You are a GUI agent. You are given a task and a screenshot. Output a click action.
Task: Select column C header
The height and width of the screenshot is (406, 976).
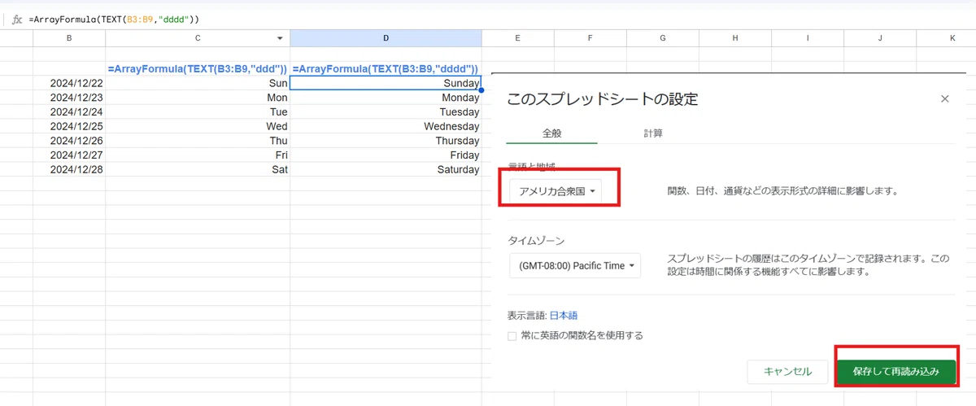198,38
